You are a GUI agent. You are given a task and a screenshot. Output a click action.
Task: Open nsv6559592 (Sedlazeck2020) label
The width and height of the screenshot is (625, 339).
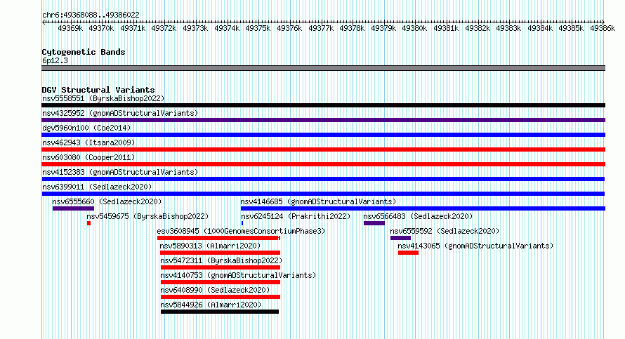(x=445, y=231)
